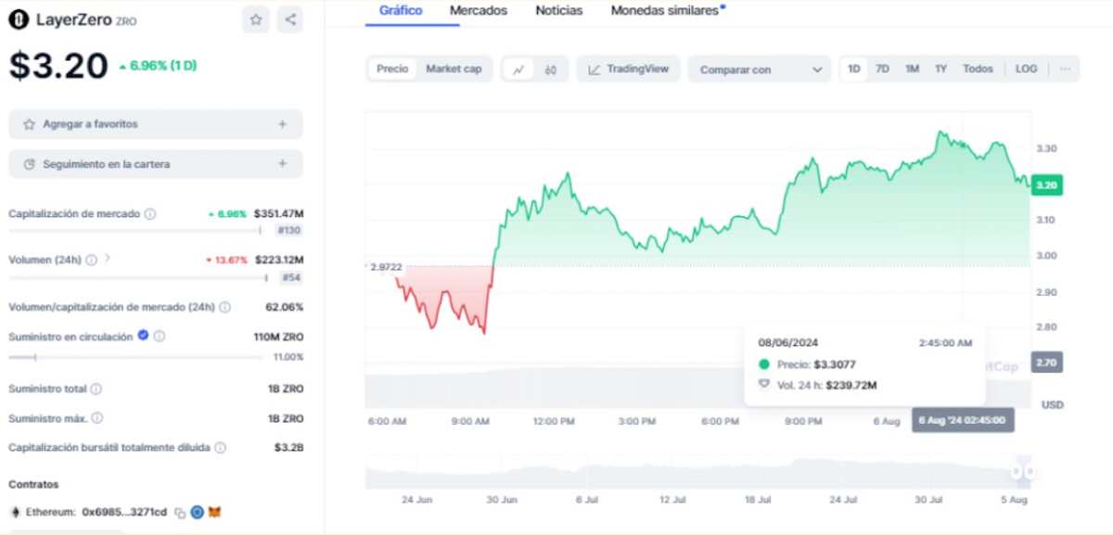Click the $351.47M market cap value
The image size is (1113, 535).
click(279, 214)
